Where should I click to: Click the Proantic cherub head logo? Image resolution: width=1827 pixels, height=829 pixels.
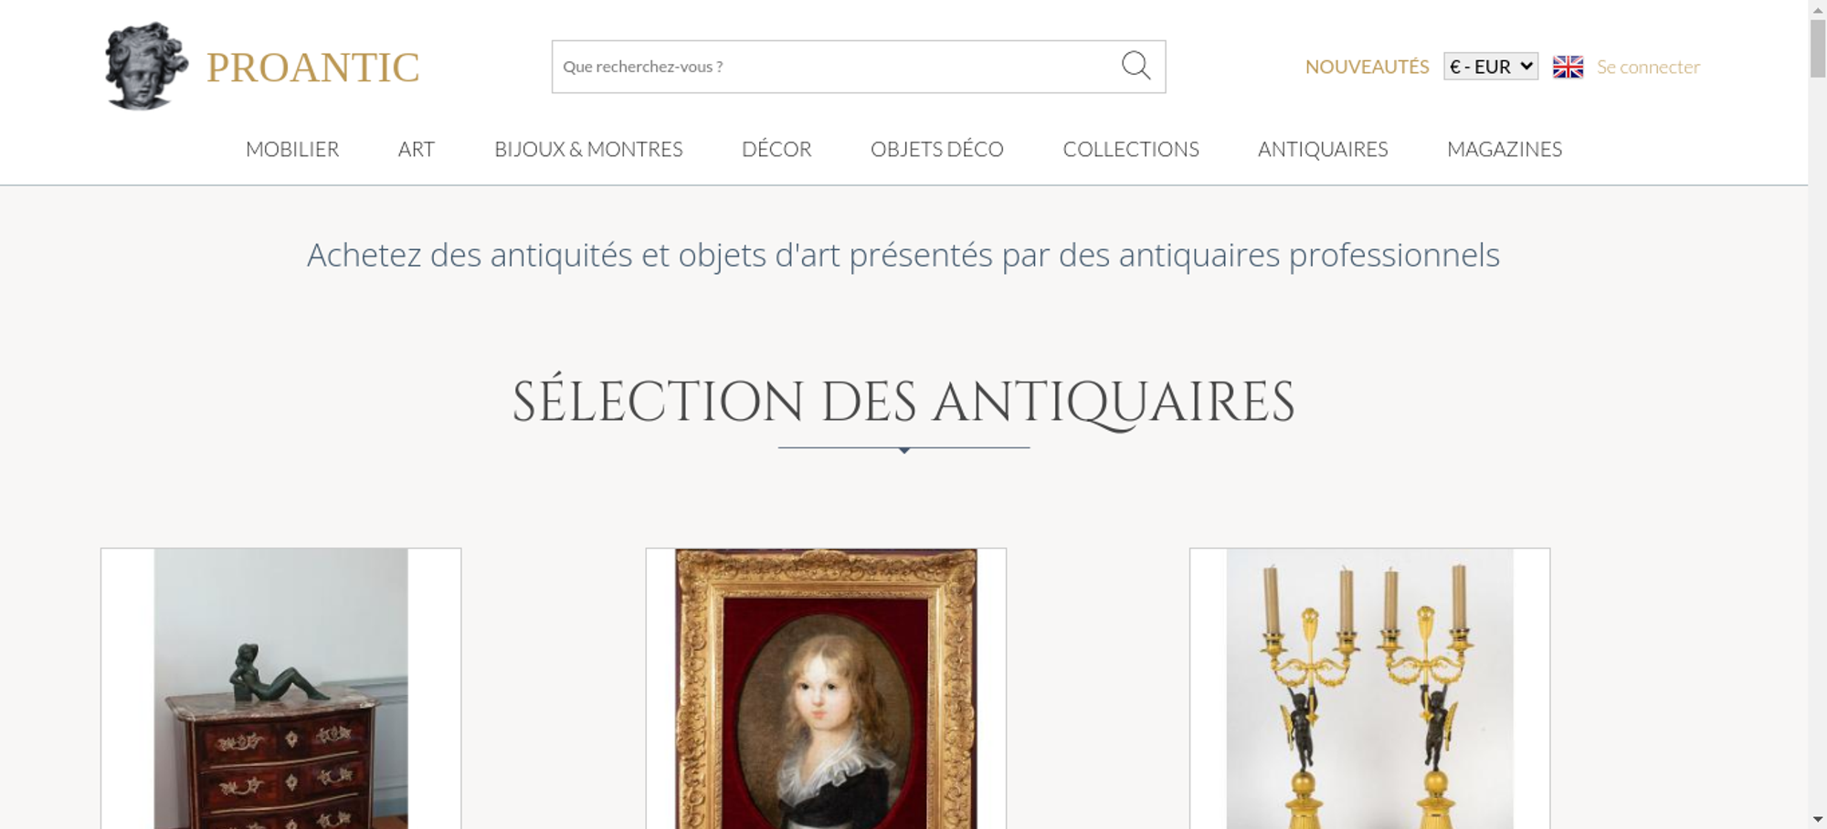[146, 66]
